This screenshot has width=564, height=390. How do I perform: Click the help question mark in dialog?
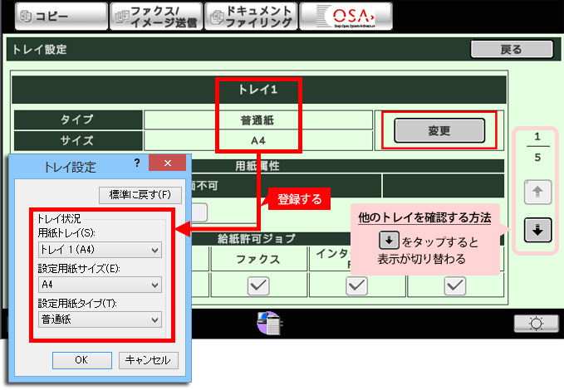(136, 163)
